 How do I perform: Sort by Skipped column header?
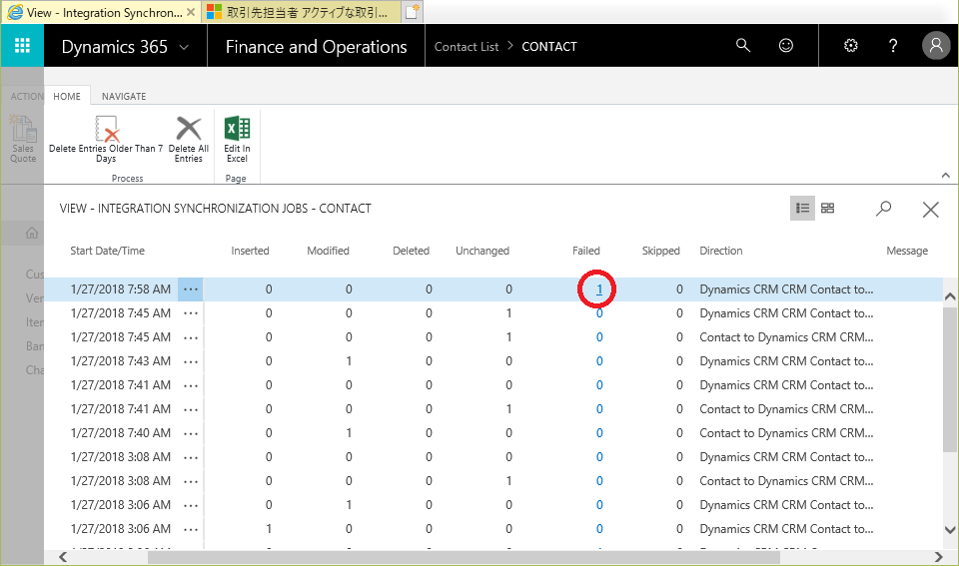(x=660, y=251)
